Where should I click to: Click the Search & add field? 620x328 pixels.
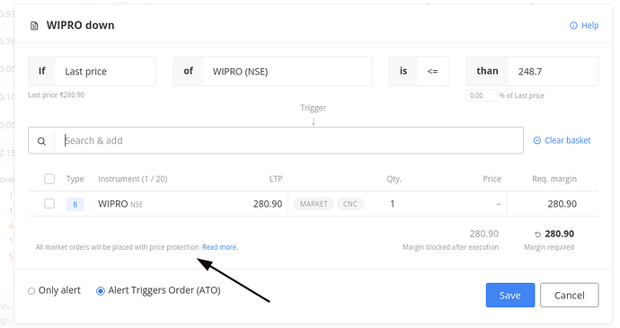tap(276, 140)
